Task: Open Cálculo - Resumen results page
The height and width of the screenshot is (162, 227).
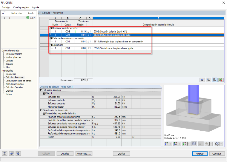Action: point(15,77)
